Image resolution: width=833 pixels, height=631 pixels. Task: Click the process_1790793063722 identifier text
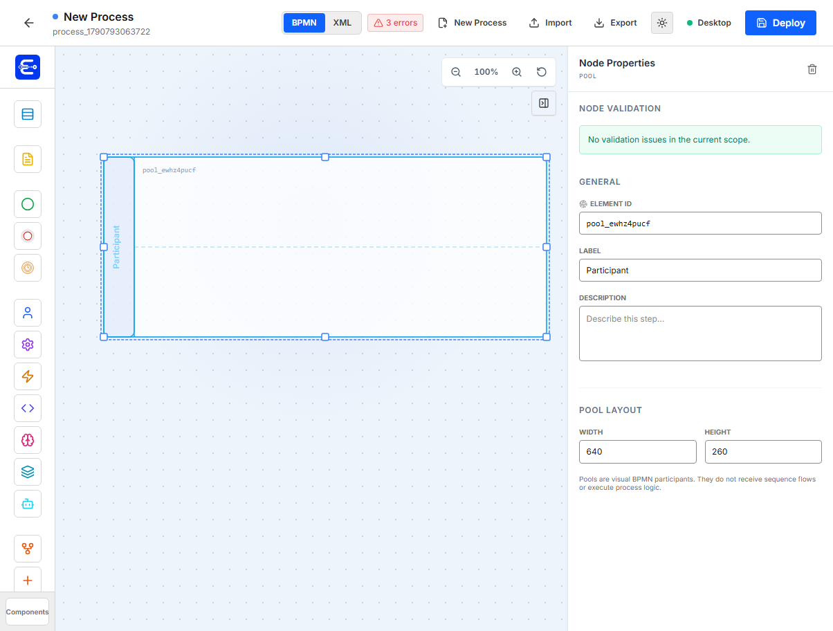(101, 32)
